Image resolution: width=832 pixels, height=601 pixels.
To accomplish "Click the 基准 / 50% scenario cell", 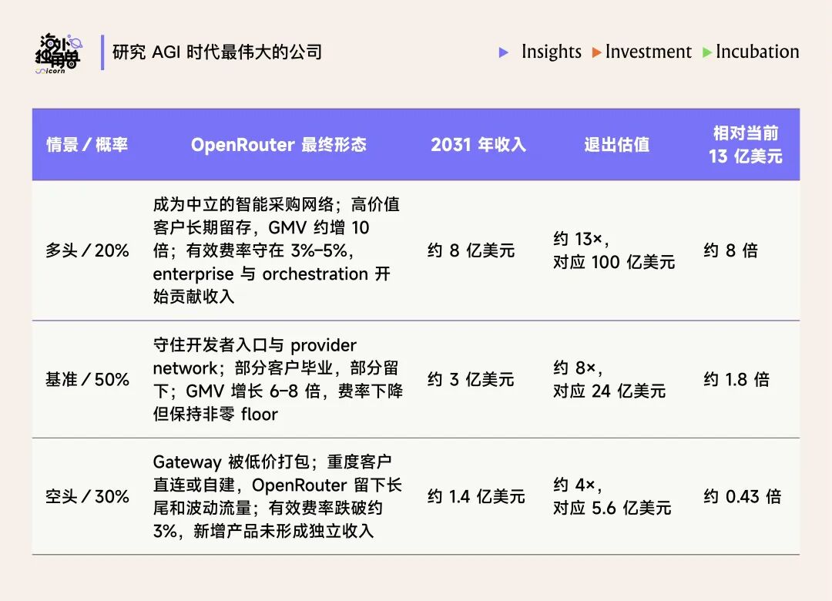I will (x=87, y=379).
